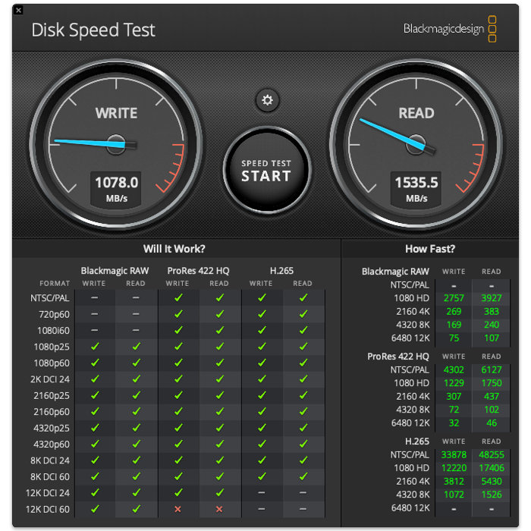Click H.265 1080 HD read value 17406
The image size is (531, 531).
coord(492,468)
